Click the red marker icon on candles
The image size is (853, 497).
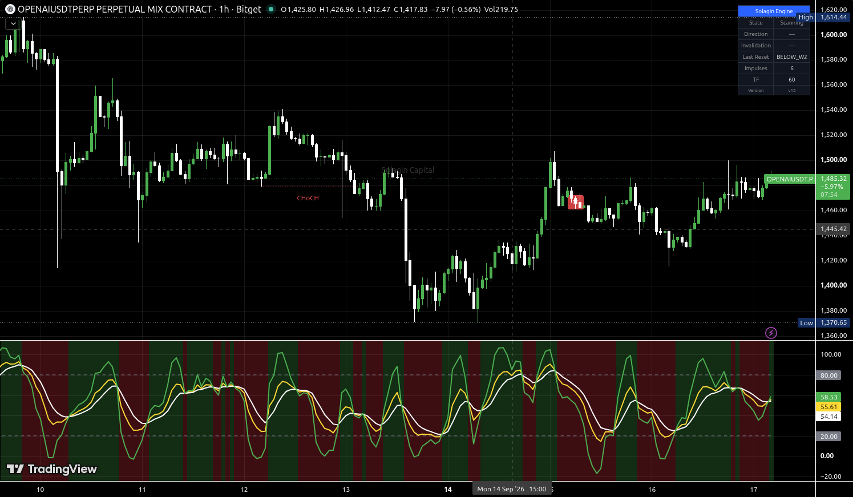tap(576, 201)
